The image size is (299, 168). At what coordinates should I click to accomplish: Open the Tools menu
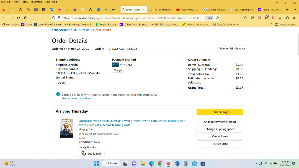point(47,2)
